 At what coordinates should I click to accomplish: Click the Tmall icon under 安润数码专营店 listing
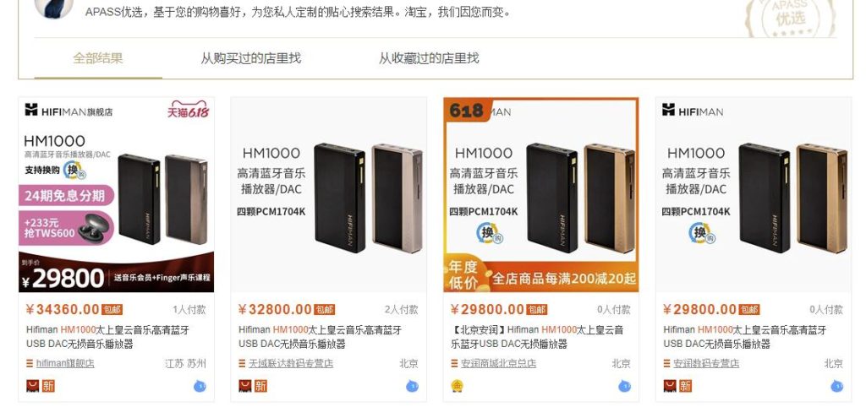(x=670, y=386)
